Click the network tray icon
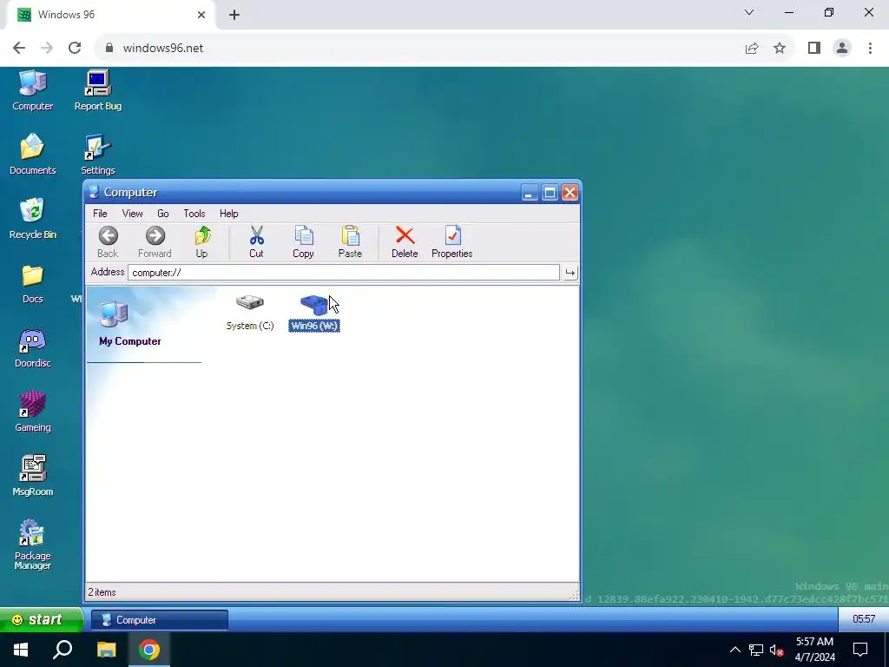This screenshot has width=889, height=667. (x=756, y=650)
